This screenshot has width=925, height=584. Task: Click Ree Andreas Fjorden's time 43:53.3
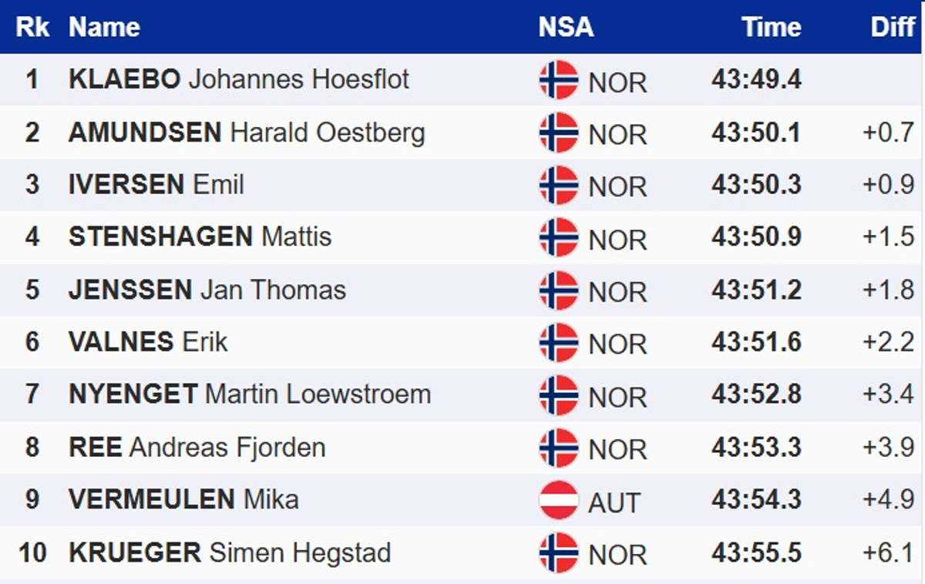[756, 447]
